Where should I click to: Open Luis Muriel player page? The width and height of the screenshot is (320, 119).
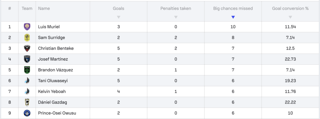[x=49, y=27]
